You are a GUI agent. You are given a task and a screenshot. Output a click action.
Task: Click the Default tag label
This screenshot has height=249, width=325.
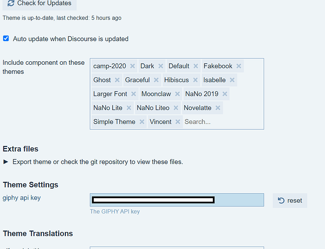pos(179,66)
